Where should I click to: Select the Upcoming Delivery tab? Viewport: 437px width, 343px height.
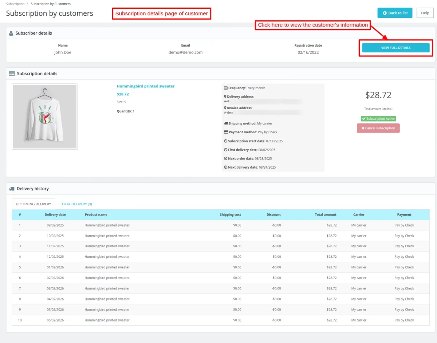(x=33, y=204)
